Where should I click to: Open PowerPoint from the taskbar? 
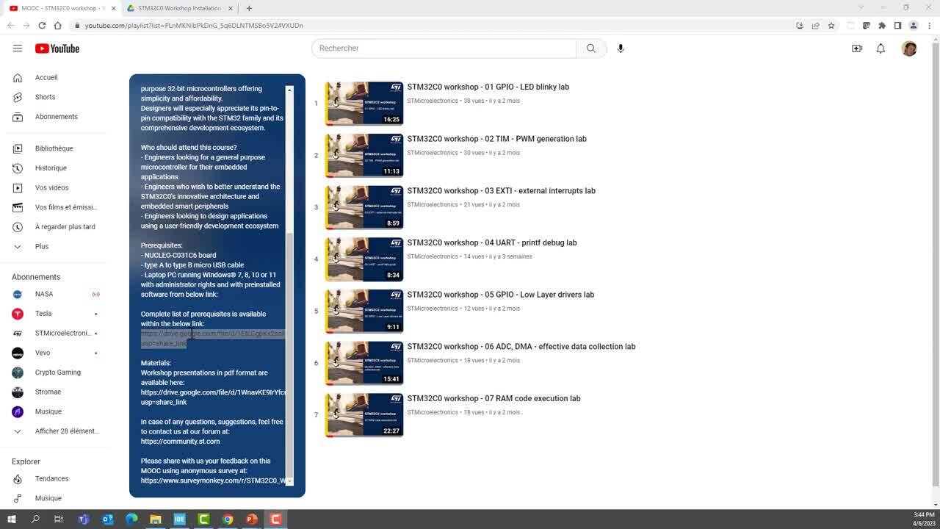pyautogui.click(x=252, y=519)
